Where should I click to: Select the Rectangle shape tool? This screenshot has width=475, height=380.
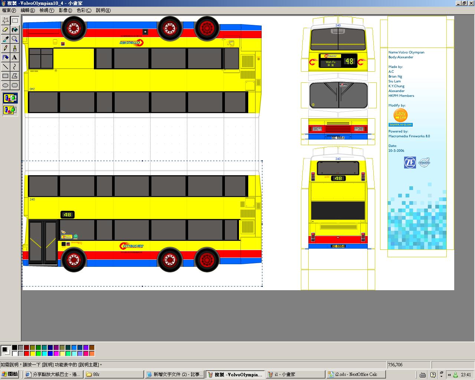[x=6, y=76]
